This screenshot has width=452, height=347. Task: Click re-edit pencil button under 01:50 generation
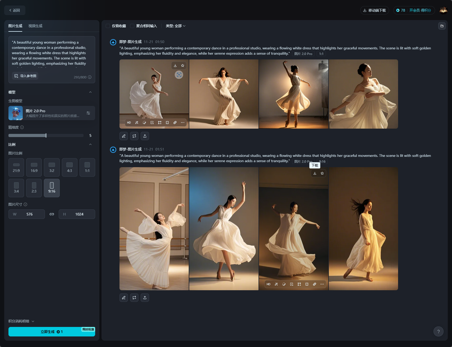[x=124, y=136]
